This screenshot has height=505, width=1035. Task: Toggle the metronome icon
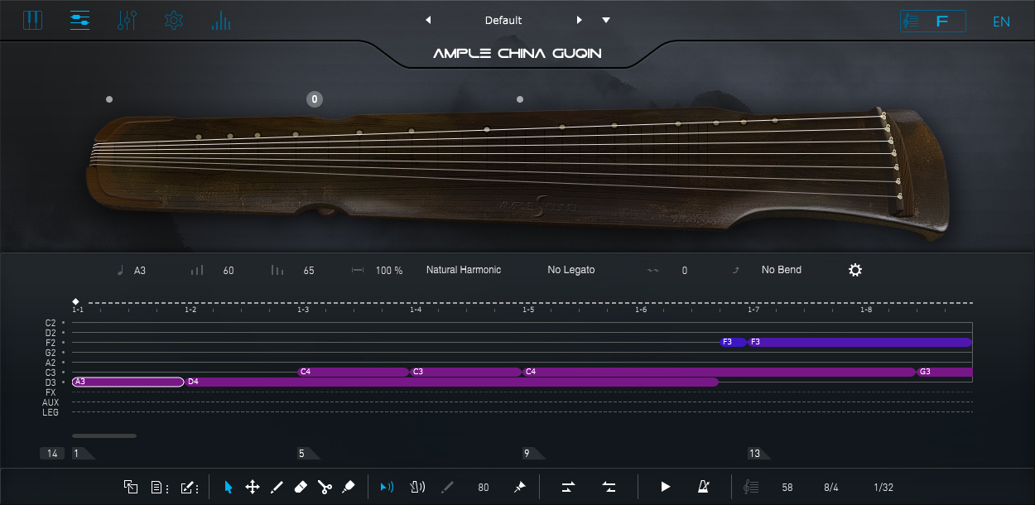(x=703, y=488)
